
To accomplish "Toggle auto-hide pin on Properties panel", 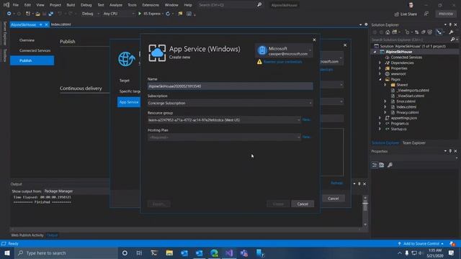I will click(x=450, y=151).
